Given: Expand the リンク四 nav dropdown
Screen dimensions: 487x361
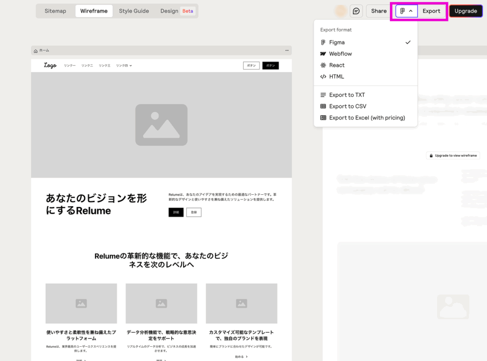Looking at the screenshot, I should (x=124, y=66).
